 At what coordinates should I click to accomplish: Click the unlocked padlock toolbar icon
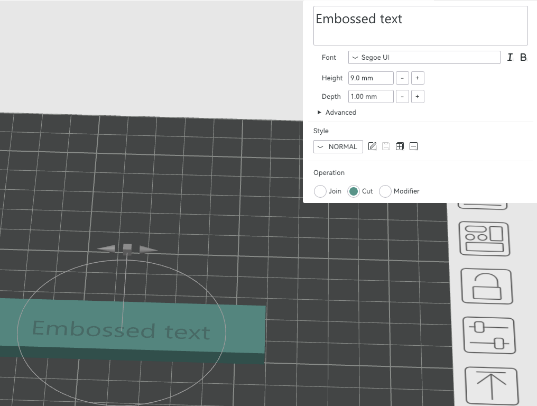[x=487, y=287]
